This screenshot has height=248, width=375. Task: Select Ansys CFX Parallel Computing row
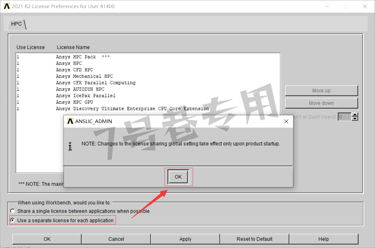point(148,83)
